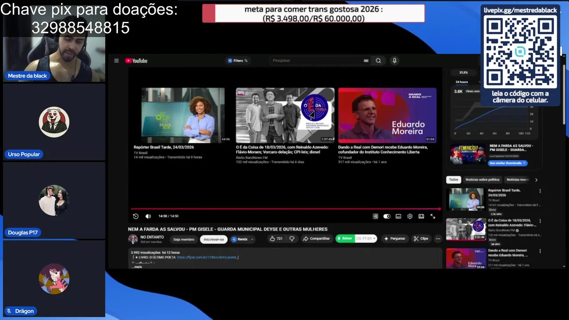Click the Douglas P17 participant avatar
This screenshot has height=320, width=569.
coord(54,200)
